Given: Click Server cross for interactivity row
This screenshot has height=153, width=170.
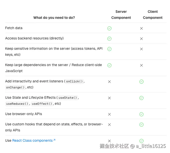Looking at the screenshot, I should click(109, 82).
